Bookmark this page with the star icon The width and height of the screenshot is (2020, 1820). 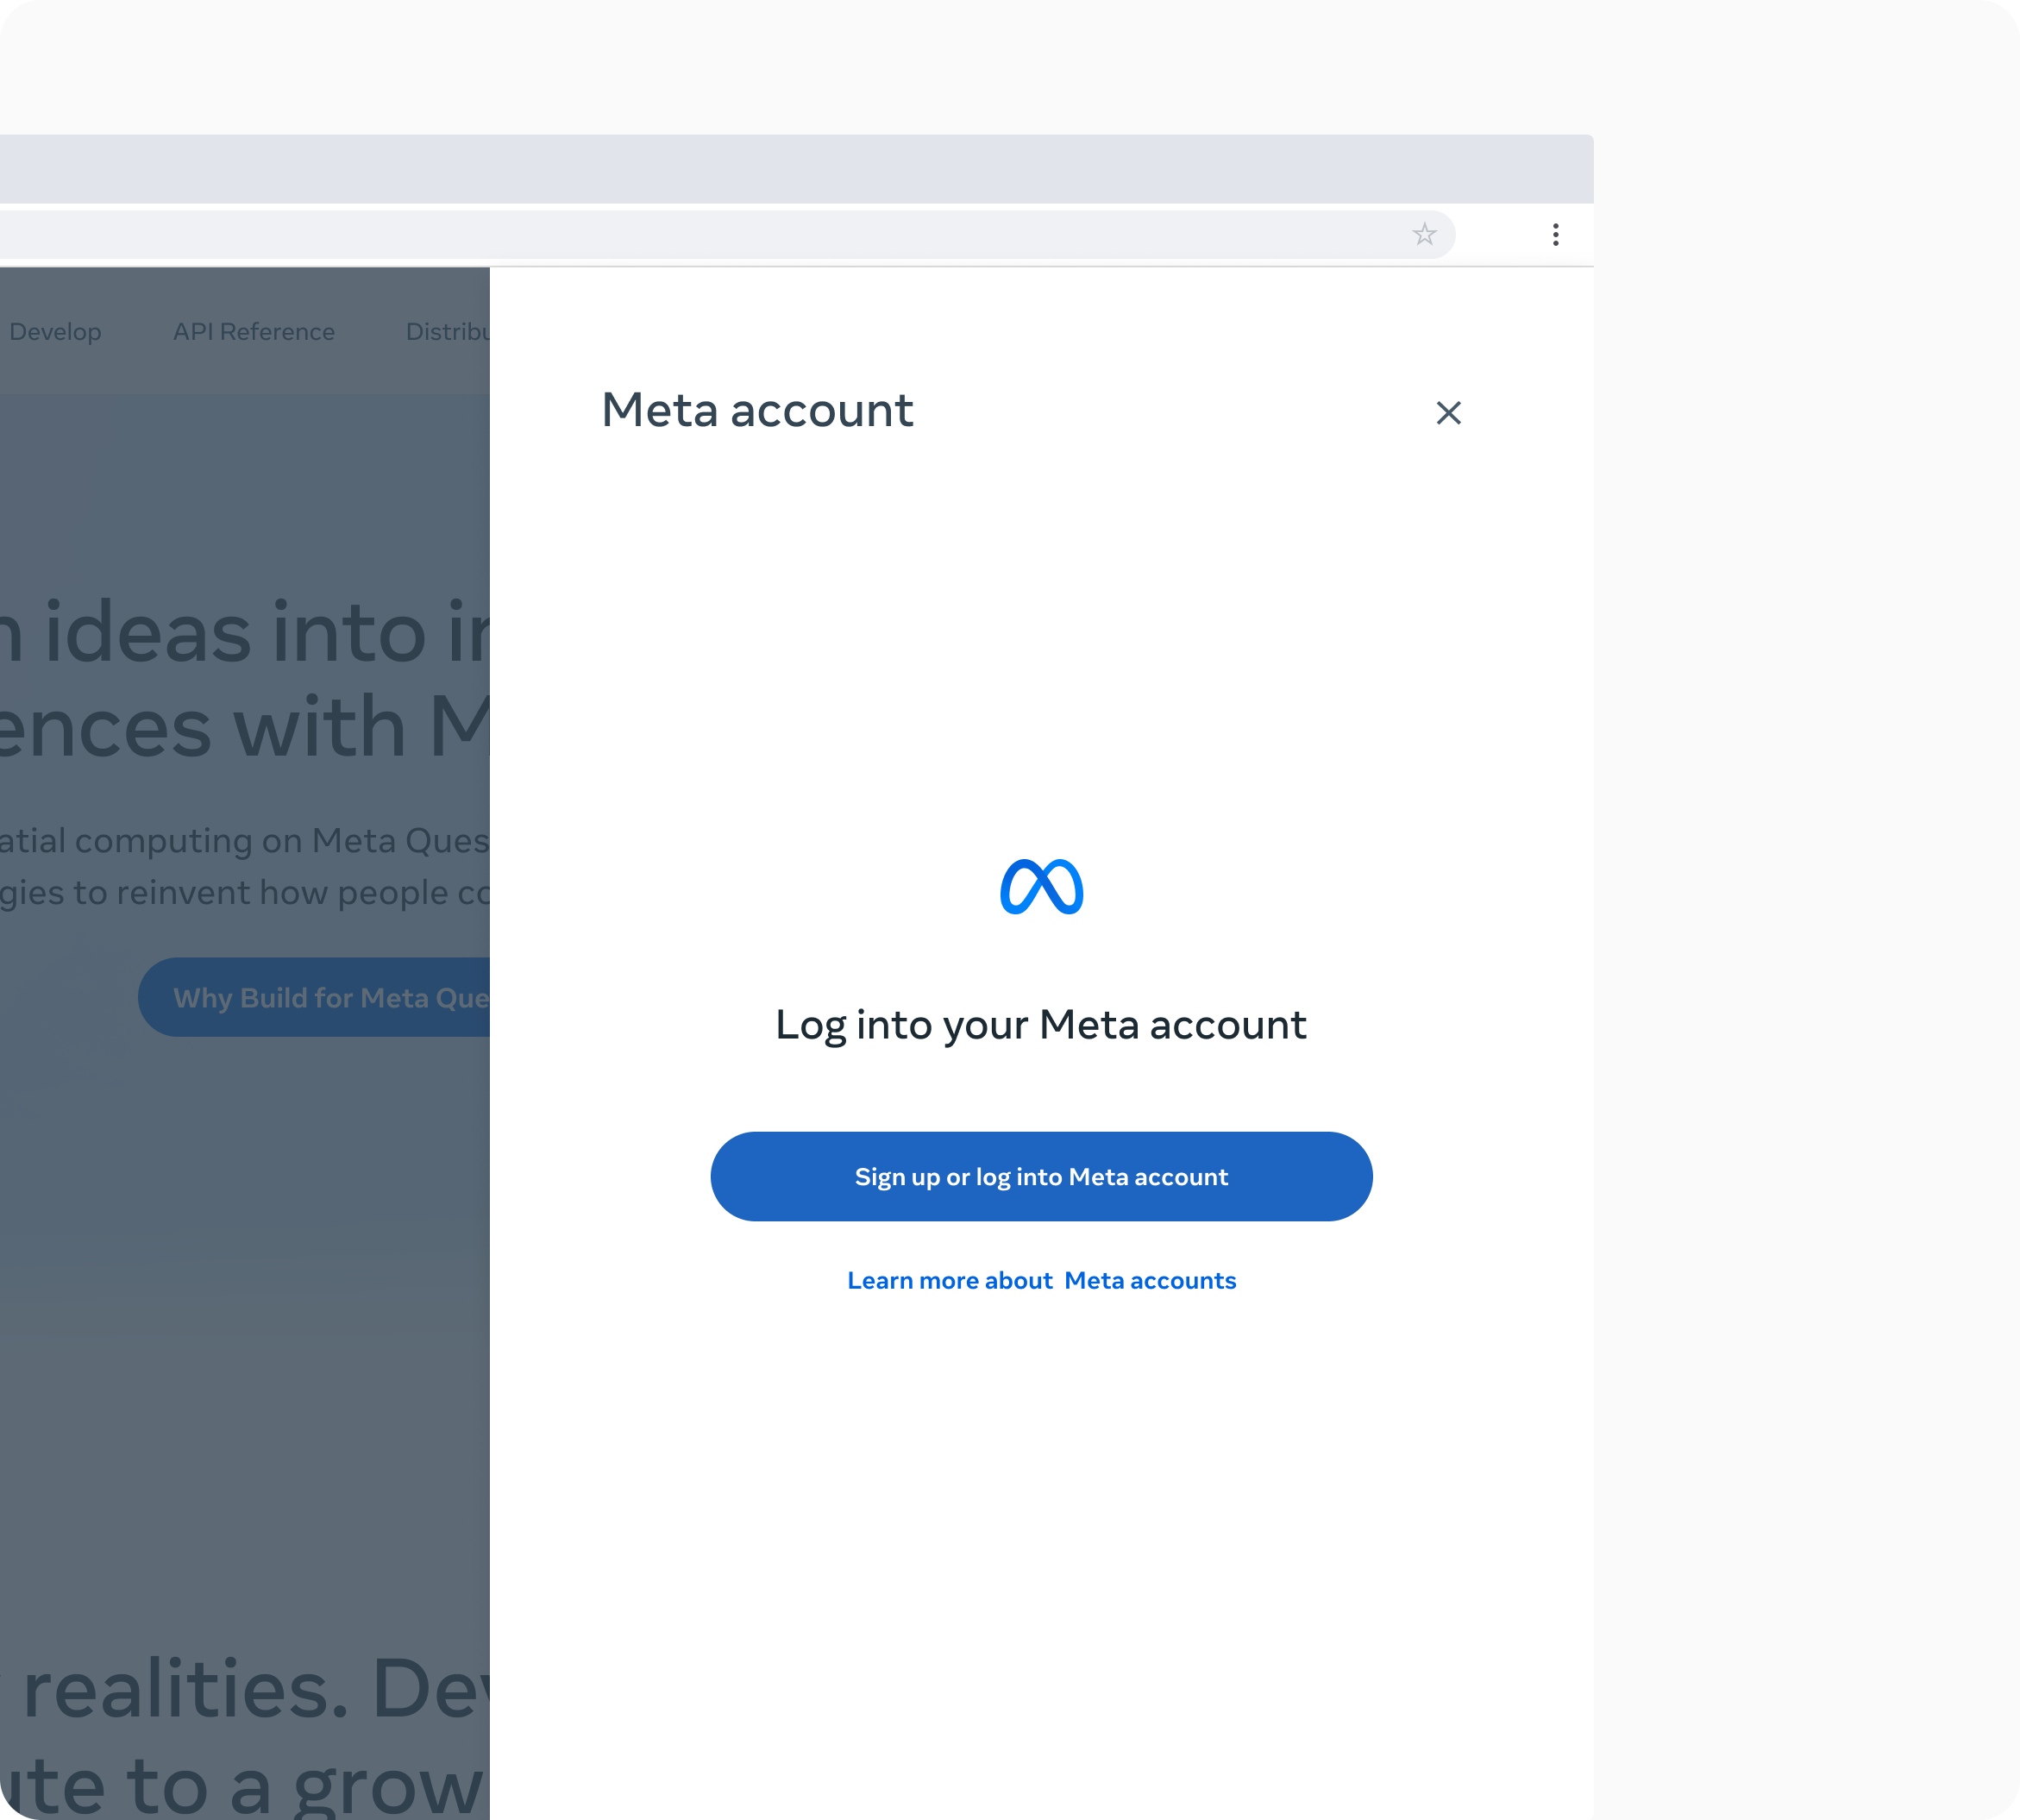pyautogui.click(x=1424, y=235)
